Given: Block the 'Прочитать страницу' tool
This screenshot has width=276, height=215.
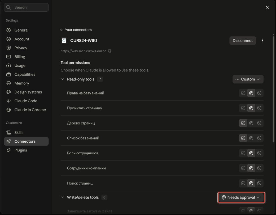Looking at the screenshot, I should [259, 108].
